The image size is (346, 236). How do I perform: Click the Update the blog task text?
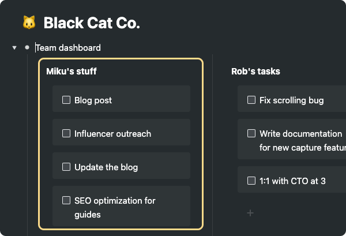tap(106, 167)
